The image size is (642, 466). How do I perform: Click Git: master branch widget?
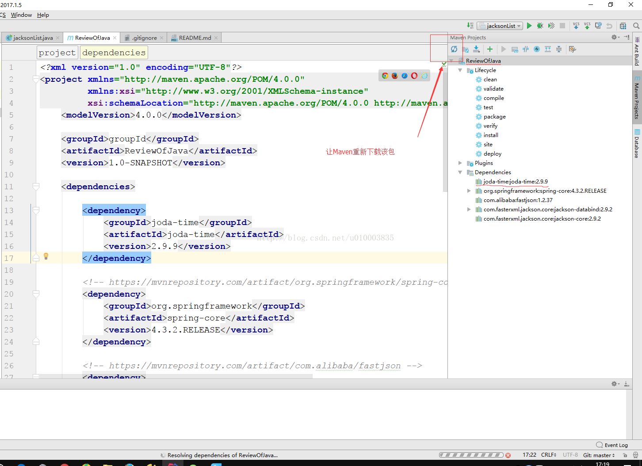click(x=599, y=455)
